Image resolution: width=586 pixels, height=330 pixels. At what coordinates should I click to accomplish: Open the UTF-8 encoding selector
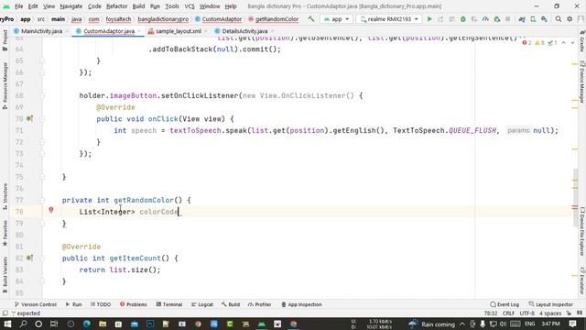(526, 313)
